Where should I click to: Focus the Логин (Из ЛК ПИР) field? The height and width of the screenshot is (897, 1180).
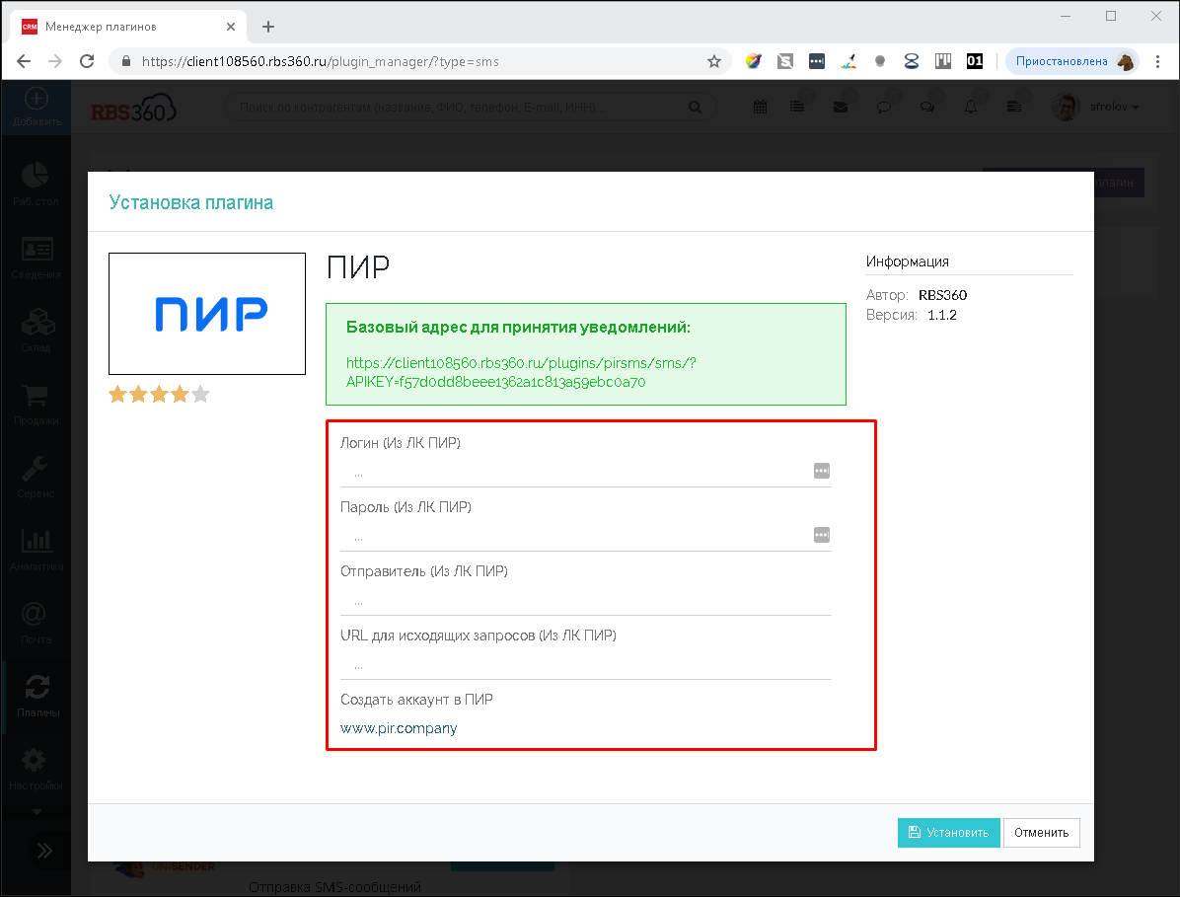pyautogui.click(x=585, y=472)
